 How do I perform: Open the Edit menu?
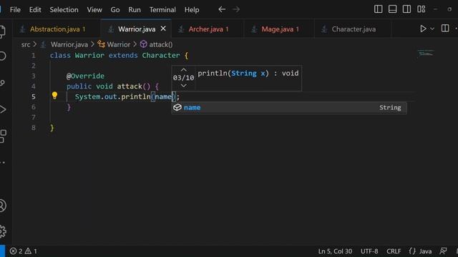tap(35, 9)
